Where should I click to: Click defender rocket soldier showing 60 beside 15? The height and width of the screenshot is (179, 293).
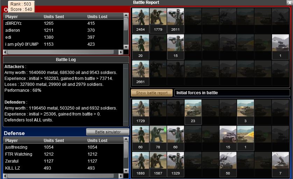(x=176, y=138)
